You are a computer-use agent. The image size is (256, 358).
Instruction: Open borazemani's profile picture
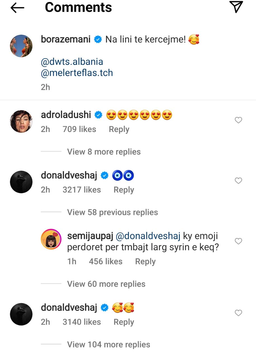tap(21, 46)
